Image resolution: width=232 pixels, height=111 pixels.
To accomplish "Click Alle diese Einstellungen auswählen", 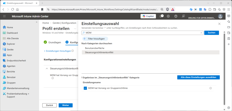I will [x=198, y=77].
